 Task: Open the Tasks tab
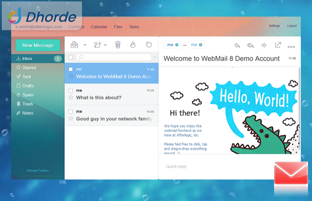tap(134, 27)
